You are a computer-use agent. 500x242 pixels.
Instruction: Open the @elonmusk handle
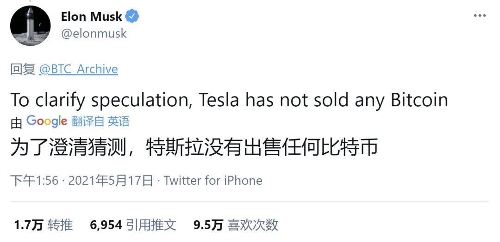(x=94, y=34)
